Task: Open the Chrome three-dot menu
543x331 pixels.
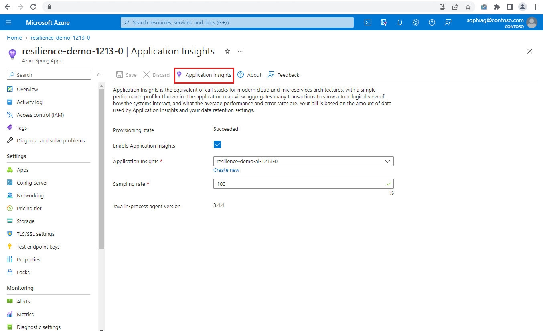Action: click(x=535, y=7)
